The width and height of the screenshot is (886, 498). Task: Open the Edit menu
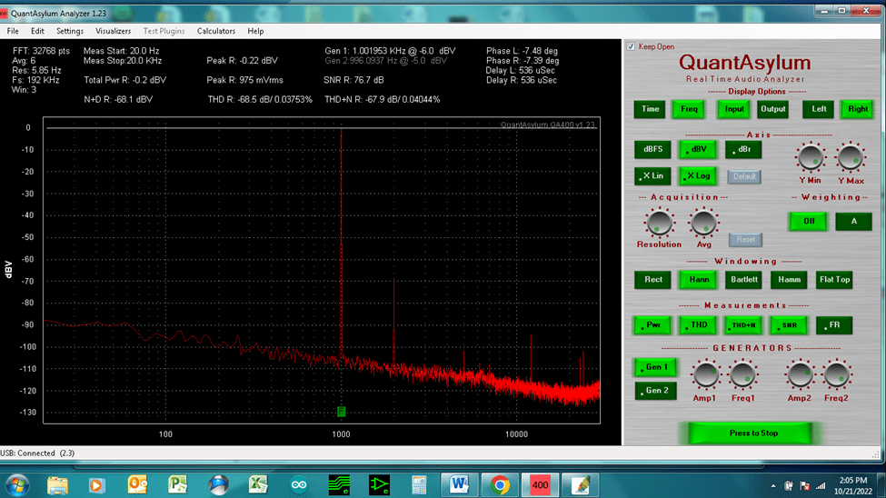(x=37, y=31)
